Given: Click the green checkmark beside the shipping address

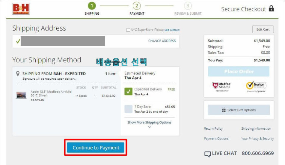Looking at the screenshot, I should 18,41.
